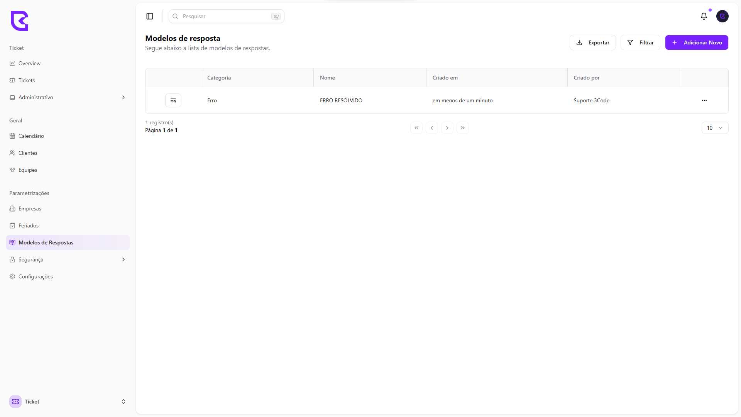Go to the first page of results
The height and width of the screenshot is (417, 741).
pos(416,128)
